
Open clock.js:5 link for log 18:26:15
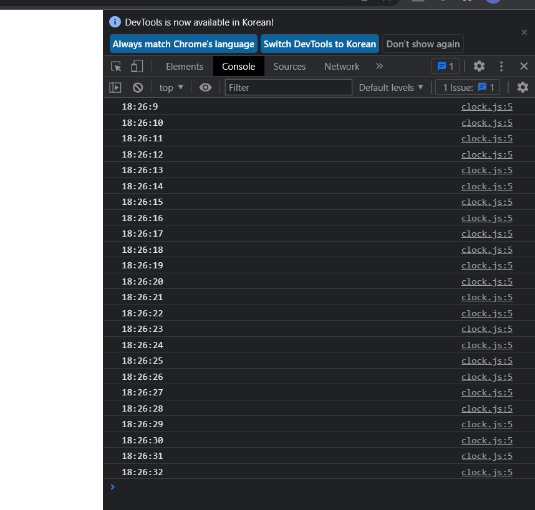(x=487, y=202)
